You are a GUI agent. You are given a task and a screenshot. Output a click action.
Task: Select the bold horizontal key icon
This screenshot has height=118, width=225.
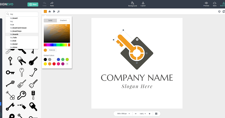click(x=10, y=73)
